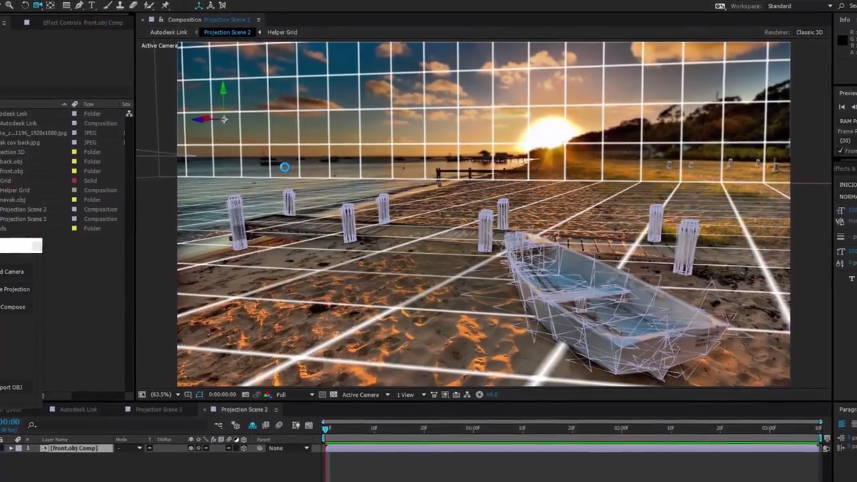Select the Rectangle shape tool
This screenshot has height=482, width=857.
[66, 5]
